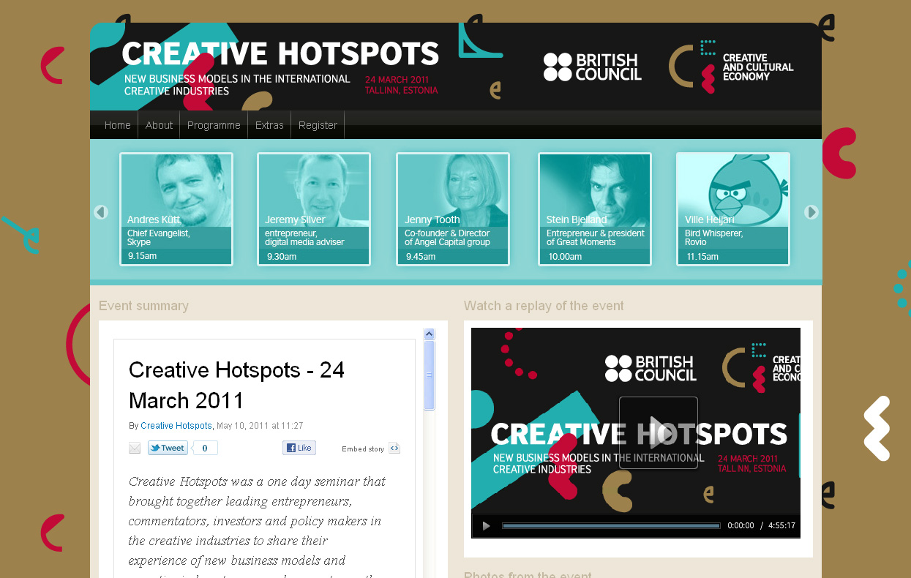
Task: Click the previous speaker carousel arrow
Action: [101, 212]
